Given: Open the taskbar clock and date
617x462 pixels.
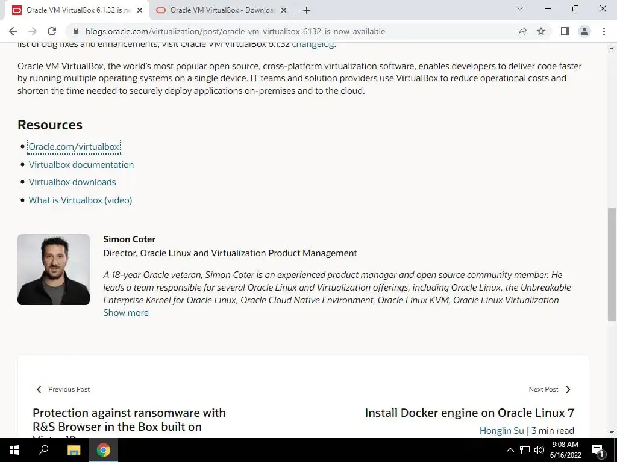Looking at the screenshot, I should [x=565, y=450].
